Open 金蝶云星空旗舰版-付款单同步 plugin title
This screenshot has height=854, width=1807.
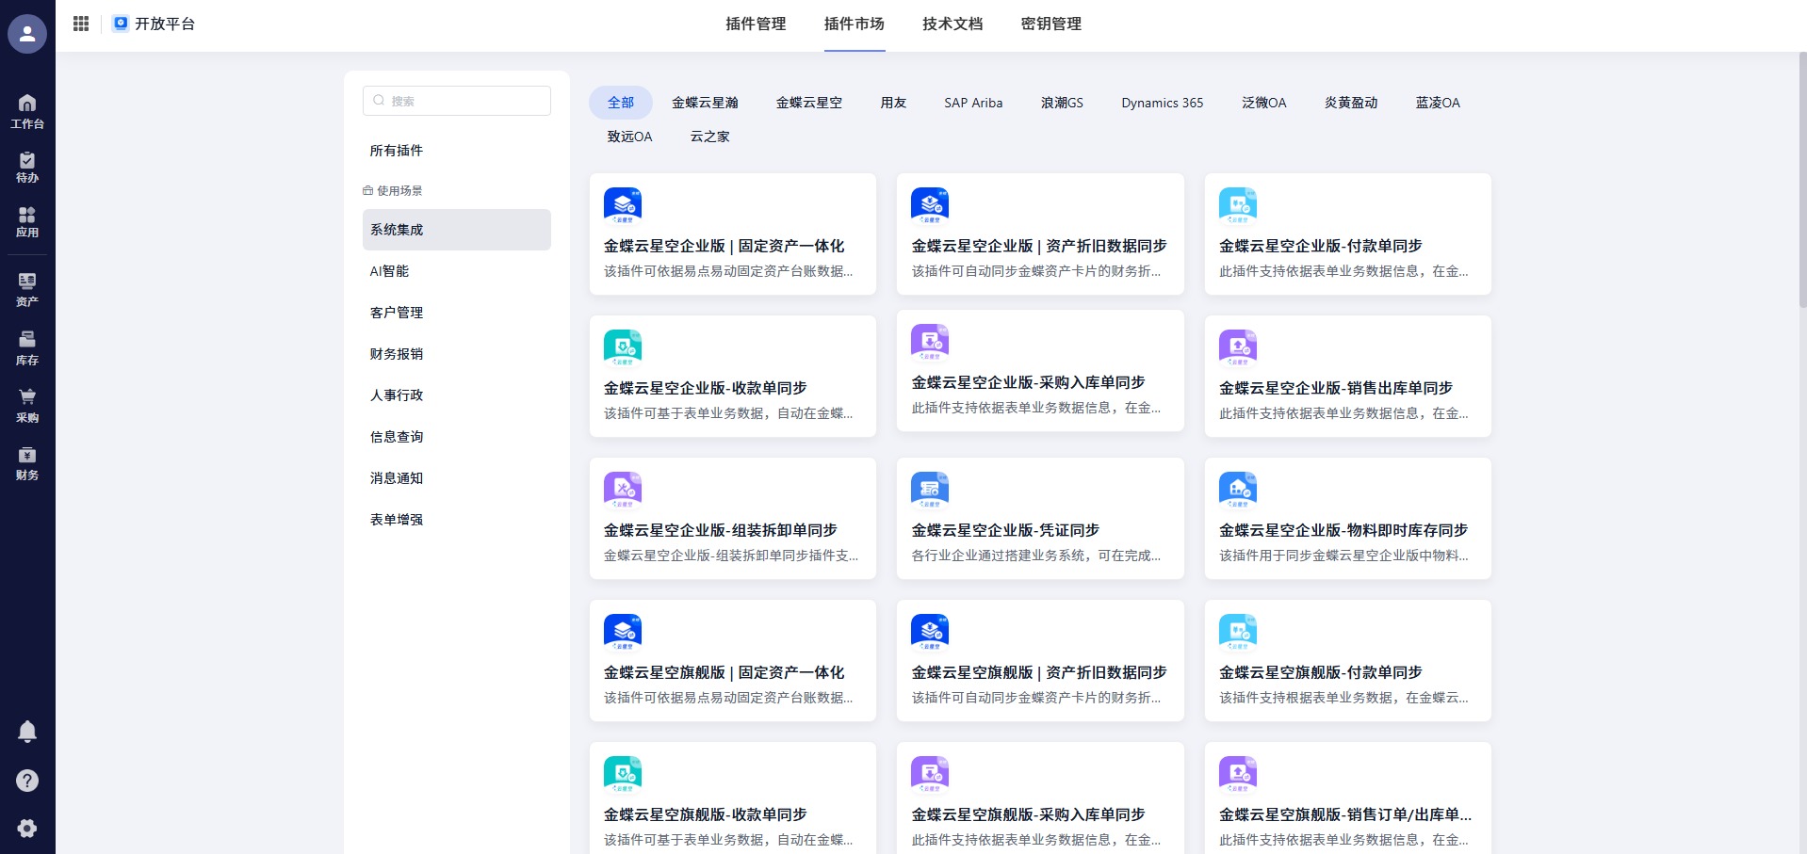pyautogui.click(x=1321, y=672)
